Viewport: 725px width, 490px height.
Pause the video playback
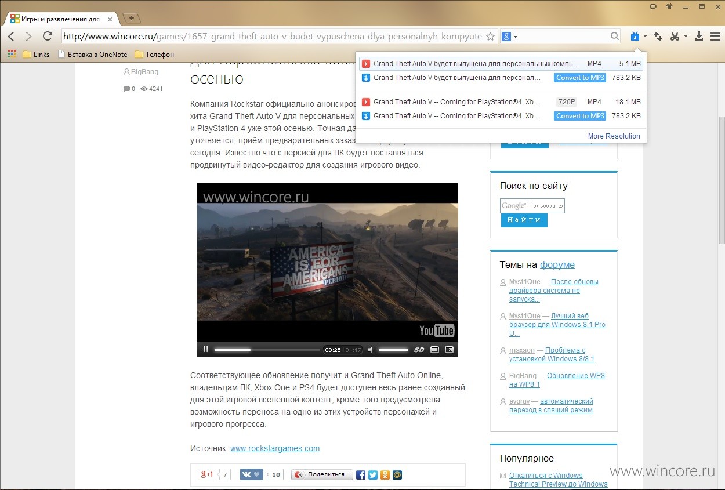click(205, 349)
